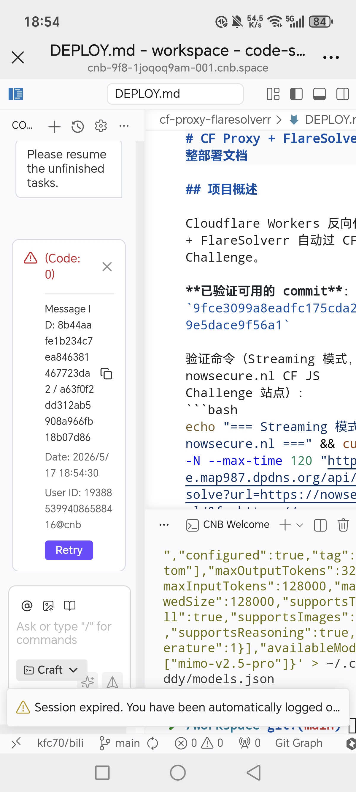
Task: Open errors and warnings problems indicator
Action: (x=199, y=743)
